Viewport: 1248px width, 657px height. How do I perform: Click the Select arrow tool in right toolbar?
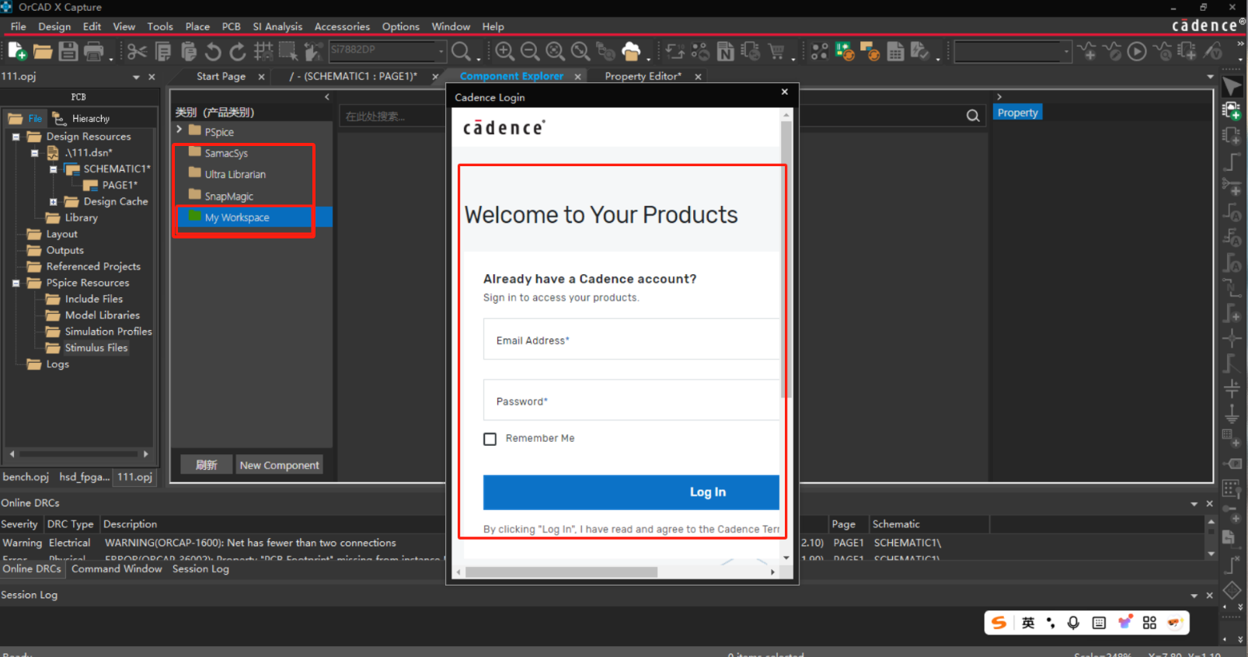tap(1232, 86)
